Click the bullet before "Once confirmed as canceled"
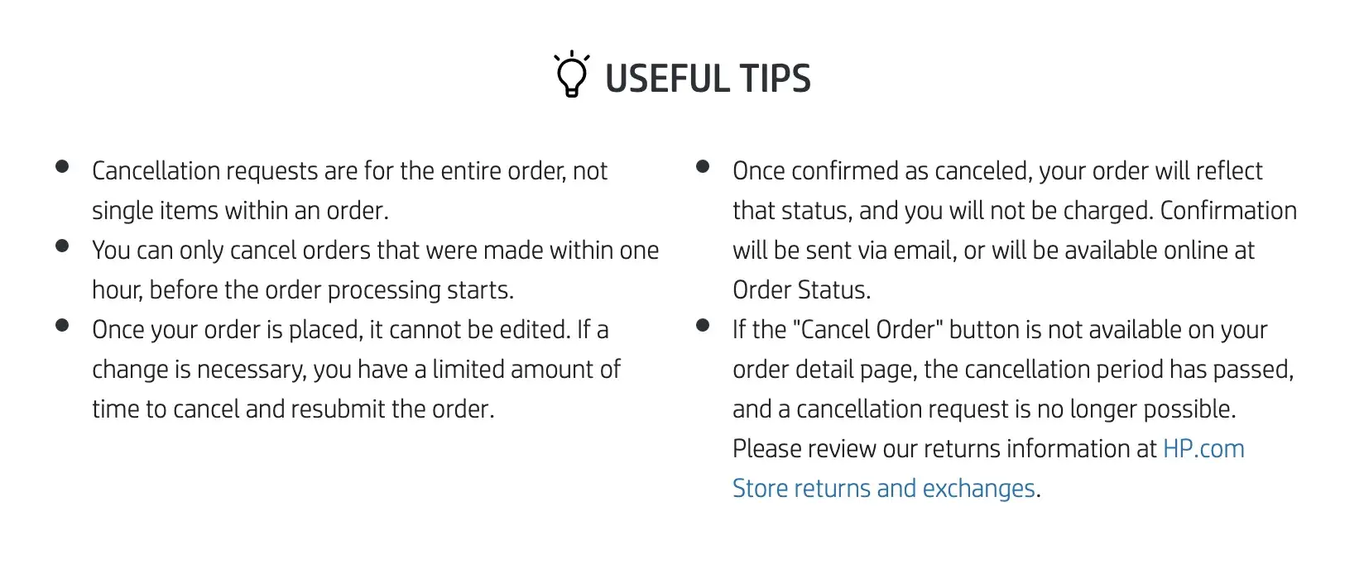The width and height of the screenshot is (1364, 564). click(x=703, y=167)
